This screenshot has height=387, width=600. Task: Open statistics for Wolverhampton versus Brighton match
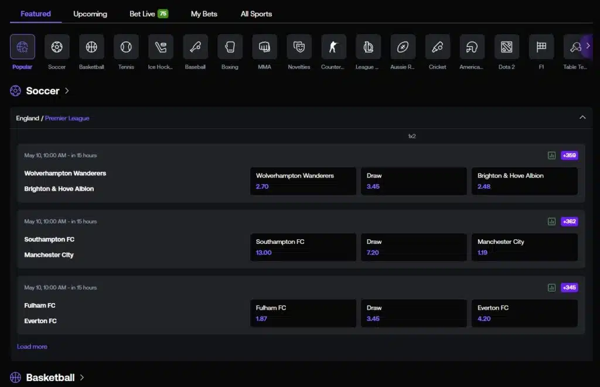[551, 155]
